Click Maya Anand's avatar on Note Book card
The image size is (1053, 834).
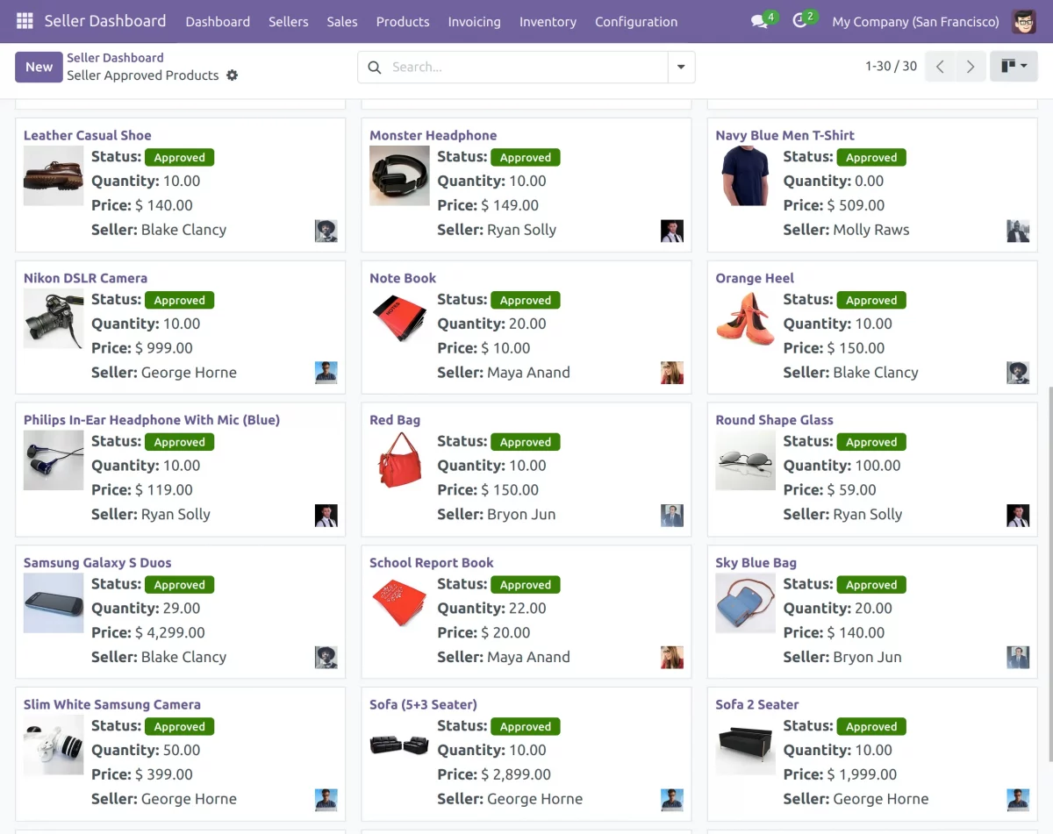coord(672,373)
